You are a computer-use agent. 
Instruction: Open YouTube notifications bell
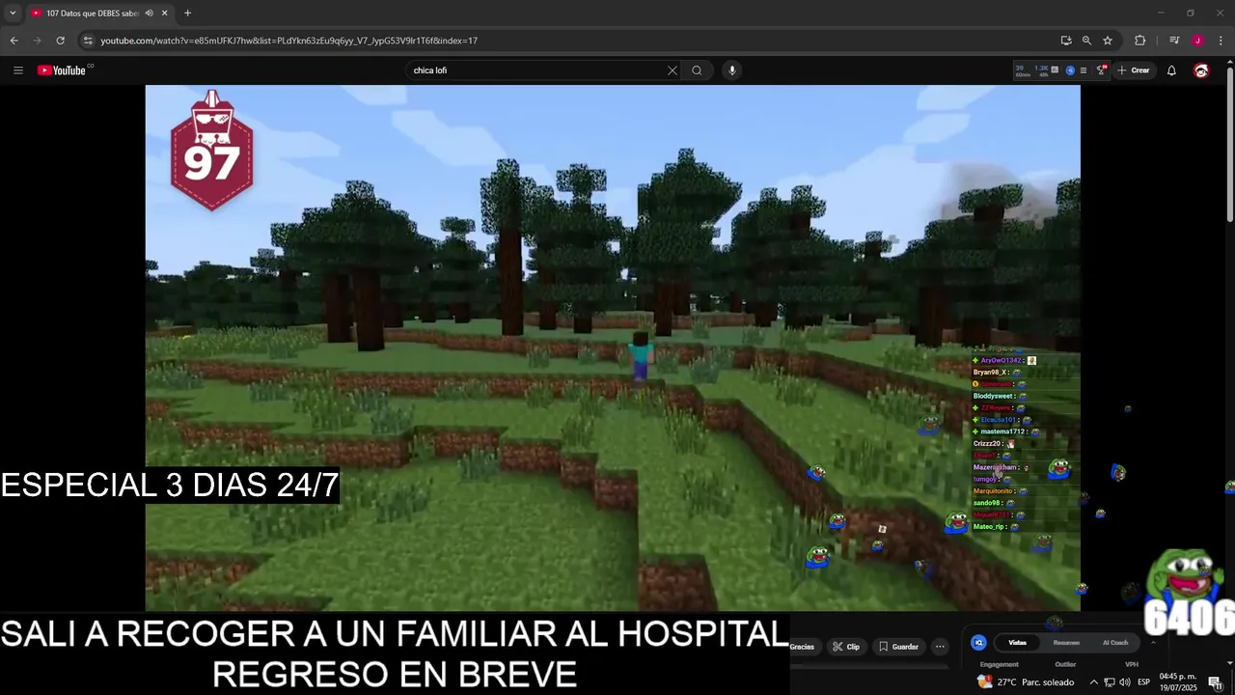(1171, 70)
